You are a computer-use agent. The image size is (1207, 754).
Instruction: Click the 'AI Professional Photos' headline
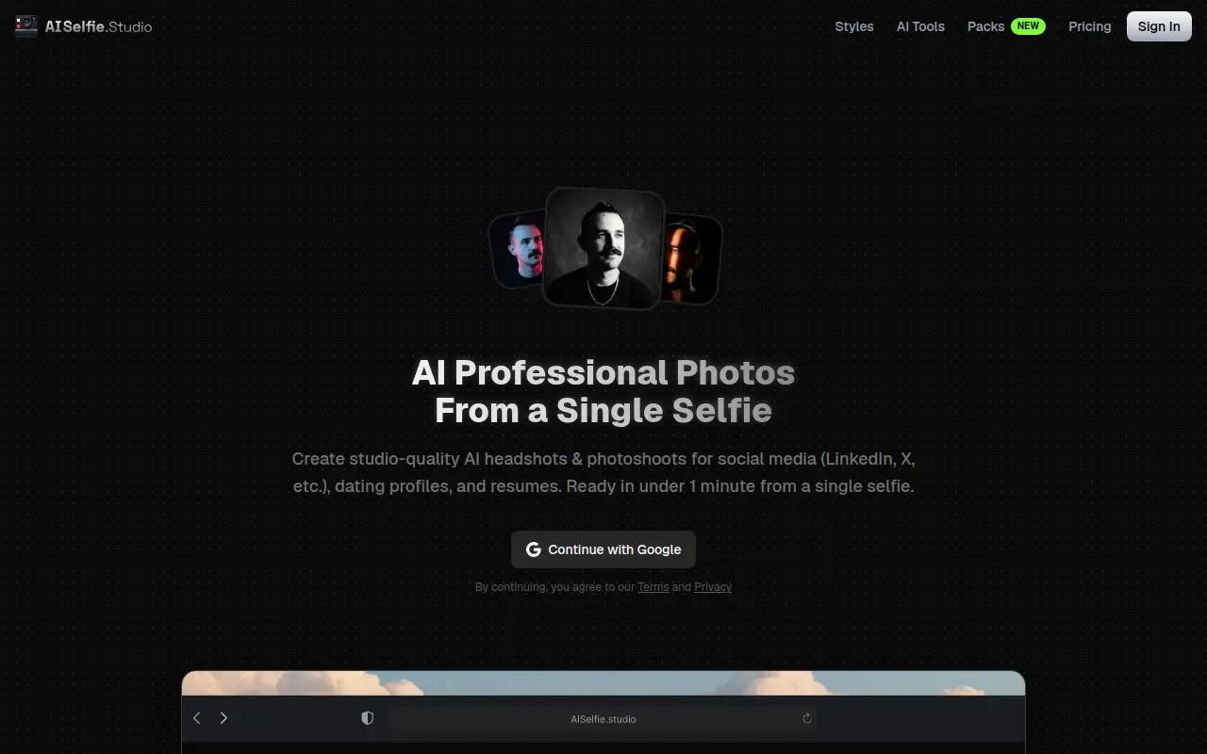point(603,372)
